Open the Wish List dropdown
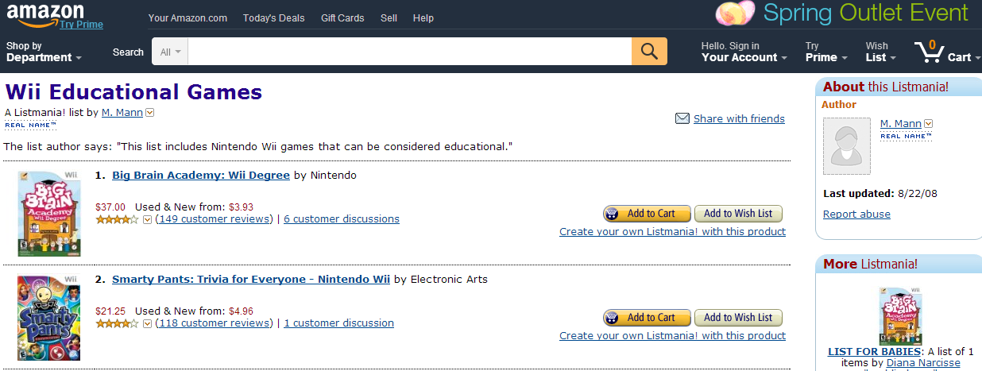The height and width of the screenshot is (371, 982). [880, 52]
